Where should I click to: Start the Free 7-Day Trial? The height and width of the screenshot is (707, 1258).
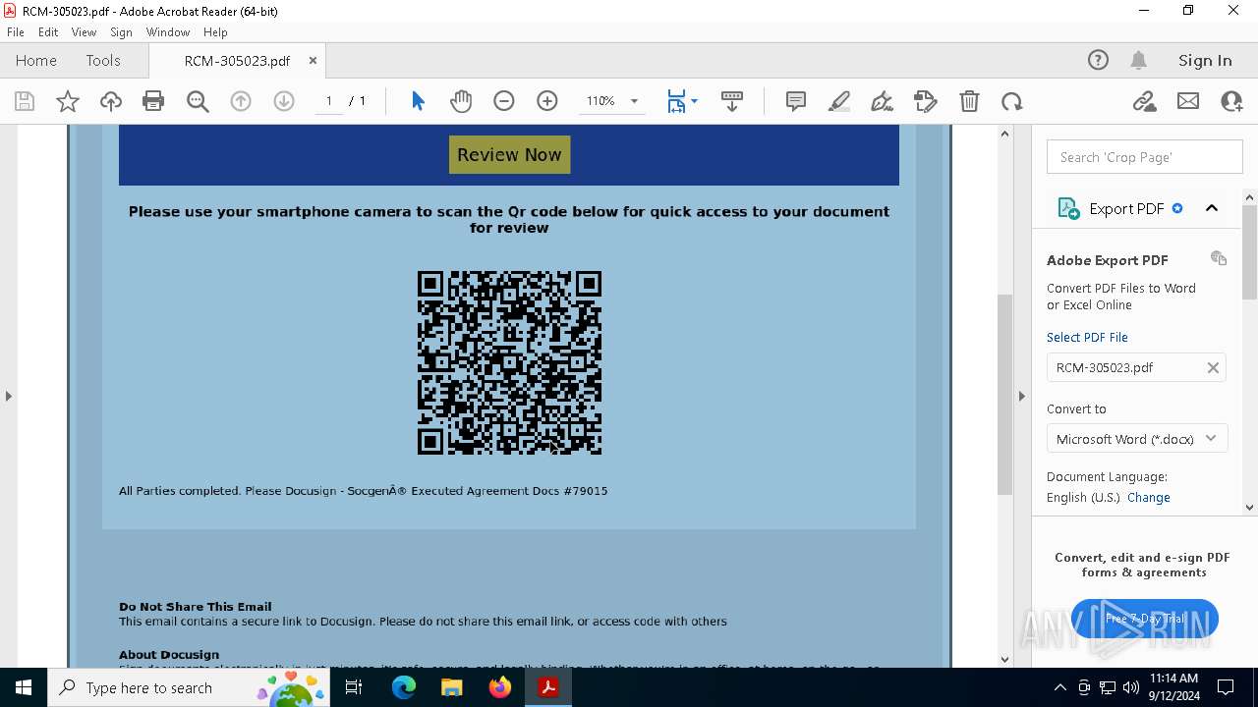1145,619
